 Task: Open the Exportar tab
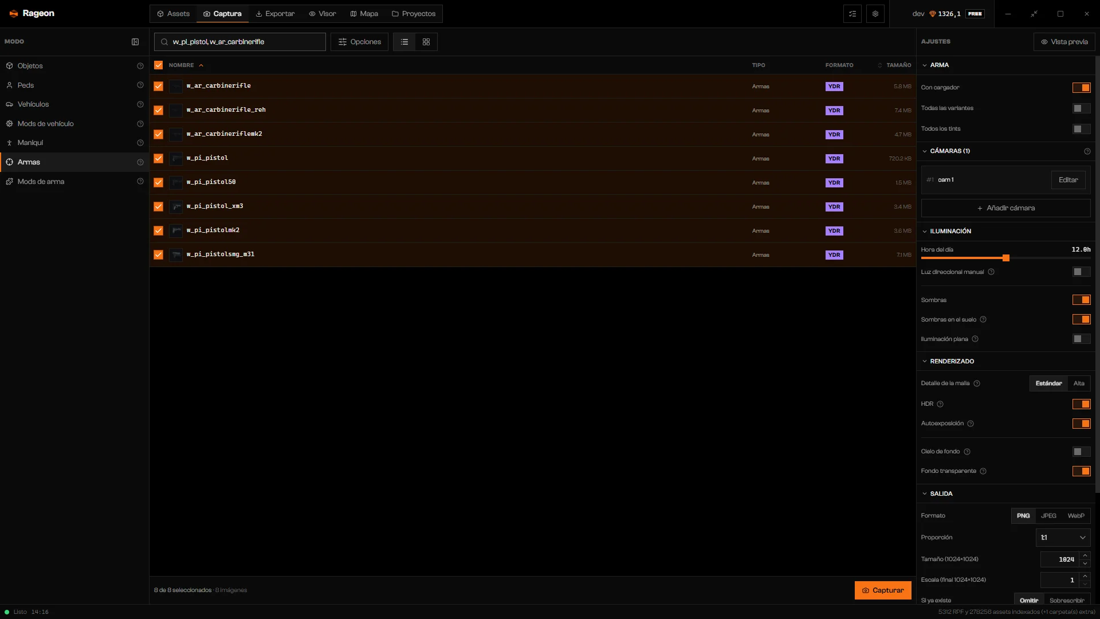pyautogui.click(x=275, y=14)
